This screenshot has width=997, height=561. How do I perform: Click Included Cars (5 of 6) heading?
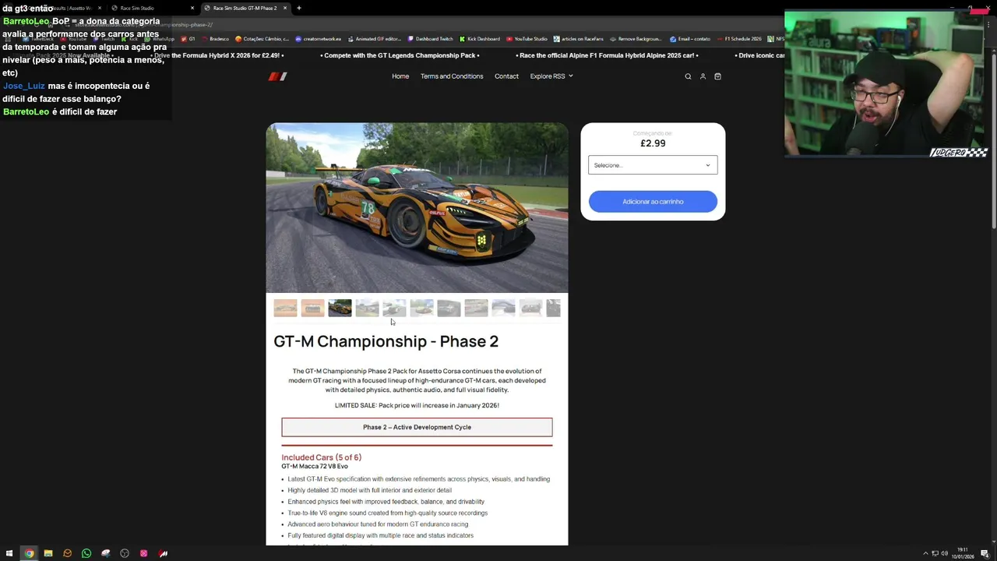(321, 457)
